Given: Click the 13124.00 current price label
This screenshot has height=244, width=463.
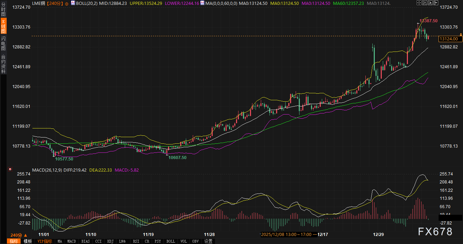Looking at the screenshot, I should coord(449,39).
